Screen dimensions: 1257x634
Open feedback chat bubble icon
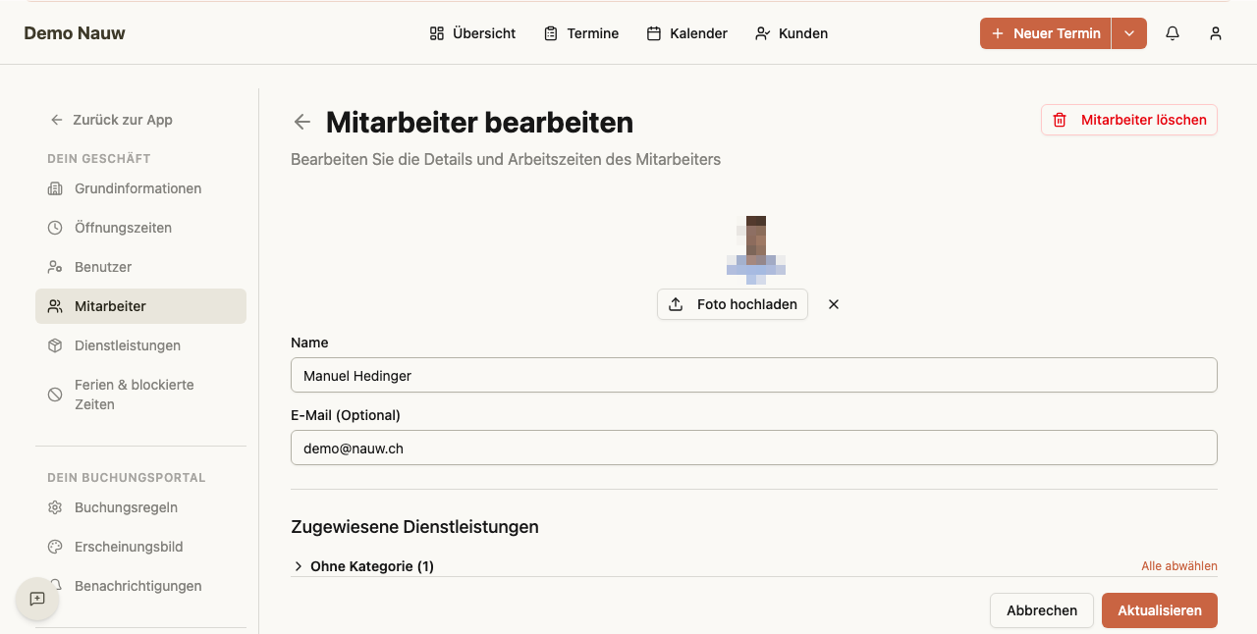pyautogui.click(x=37, y=599)
